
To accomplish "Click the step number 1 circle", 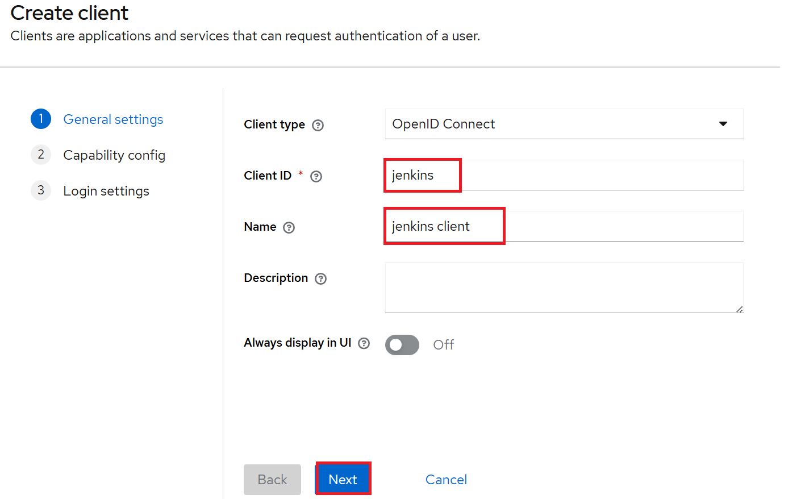I will tap(41, 119).
